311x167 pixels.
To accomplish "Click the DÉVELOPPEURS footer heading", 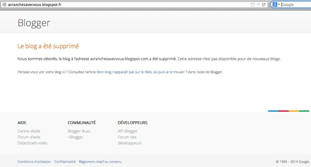I will pos(132,123).
